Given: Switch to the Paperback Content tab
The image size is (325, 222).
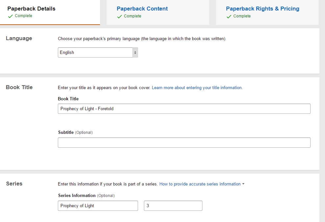Looking at the screenshot, I should pos(142,9).
